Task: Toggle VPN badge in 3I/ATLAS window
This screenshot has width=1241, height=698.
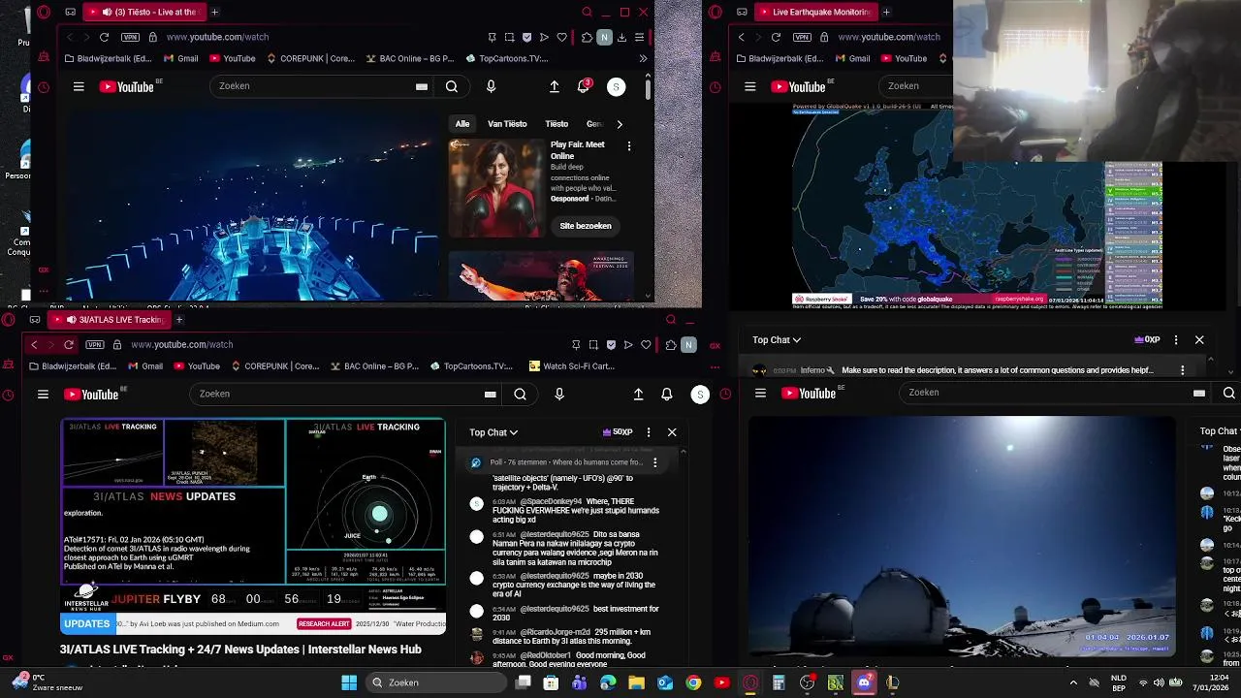Action: (94, 344)
